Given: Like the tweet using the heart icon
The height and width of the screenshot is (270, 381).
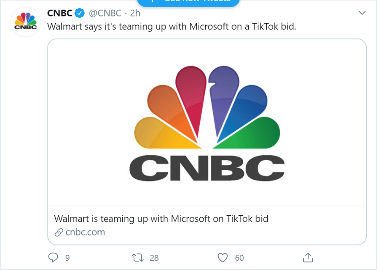Looking at the screenshot, I should pos(223,257).
